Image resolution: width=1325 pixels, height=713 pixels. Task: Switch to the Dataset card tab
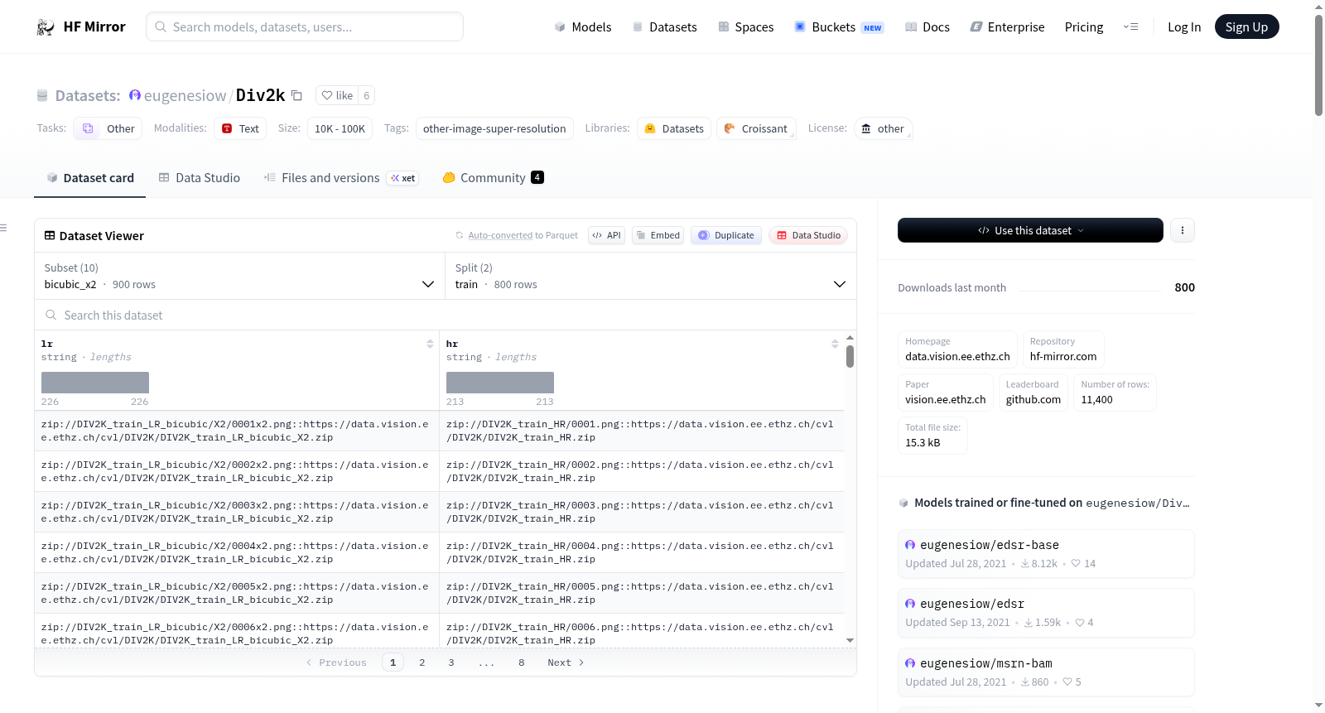point(89,178)
